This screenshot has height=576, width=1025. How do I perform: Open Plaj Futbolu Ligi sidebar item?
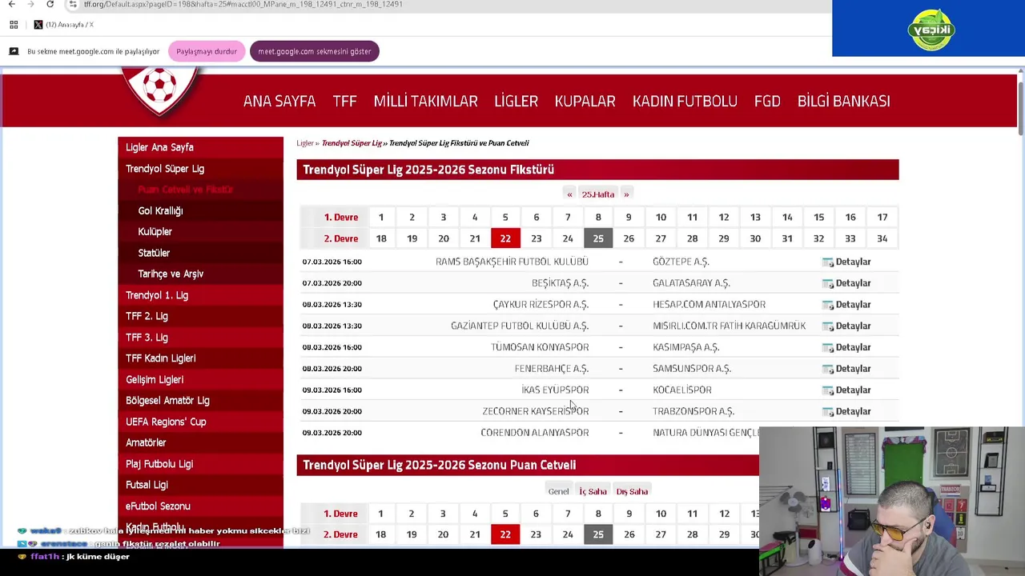point(200,464)
